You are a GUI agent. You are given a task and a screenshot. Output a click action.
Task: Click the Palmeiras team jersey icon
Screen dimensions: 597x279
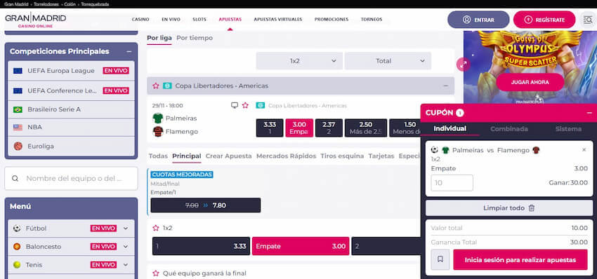point(157,118)
